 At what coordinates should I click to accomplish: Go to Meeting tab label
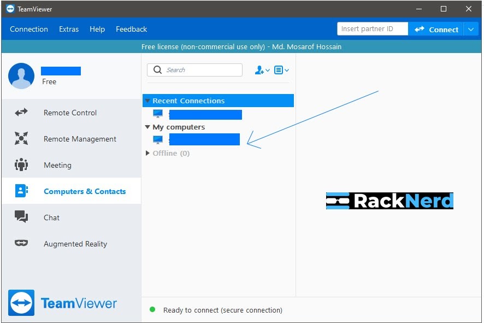point(57,165)
